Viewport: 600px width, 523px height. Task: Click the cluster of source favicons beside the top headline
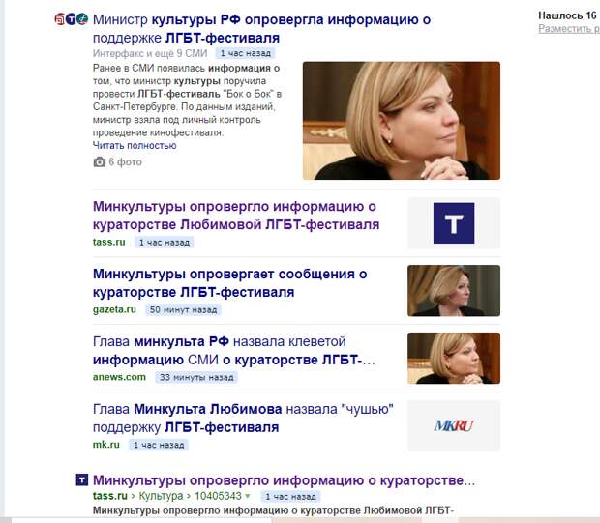tap(72, 19)
